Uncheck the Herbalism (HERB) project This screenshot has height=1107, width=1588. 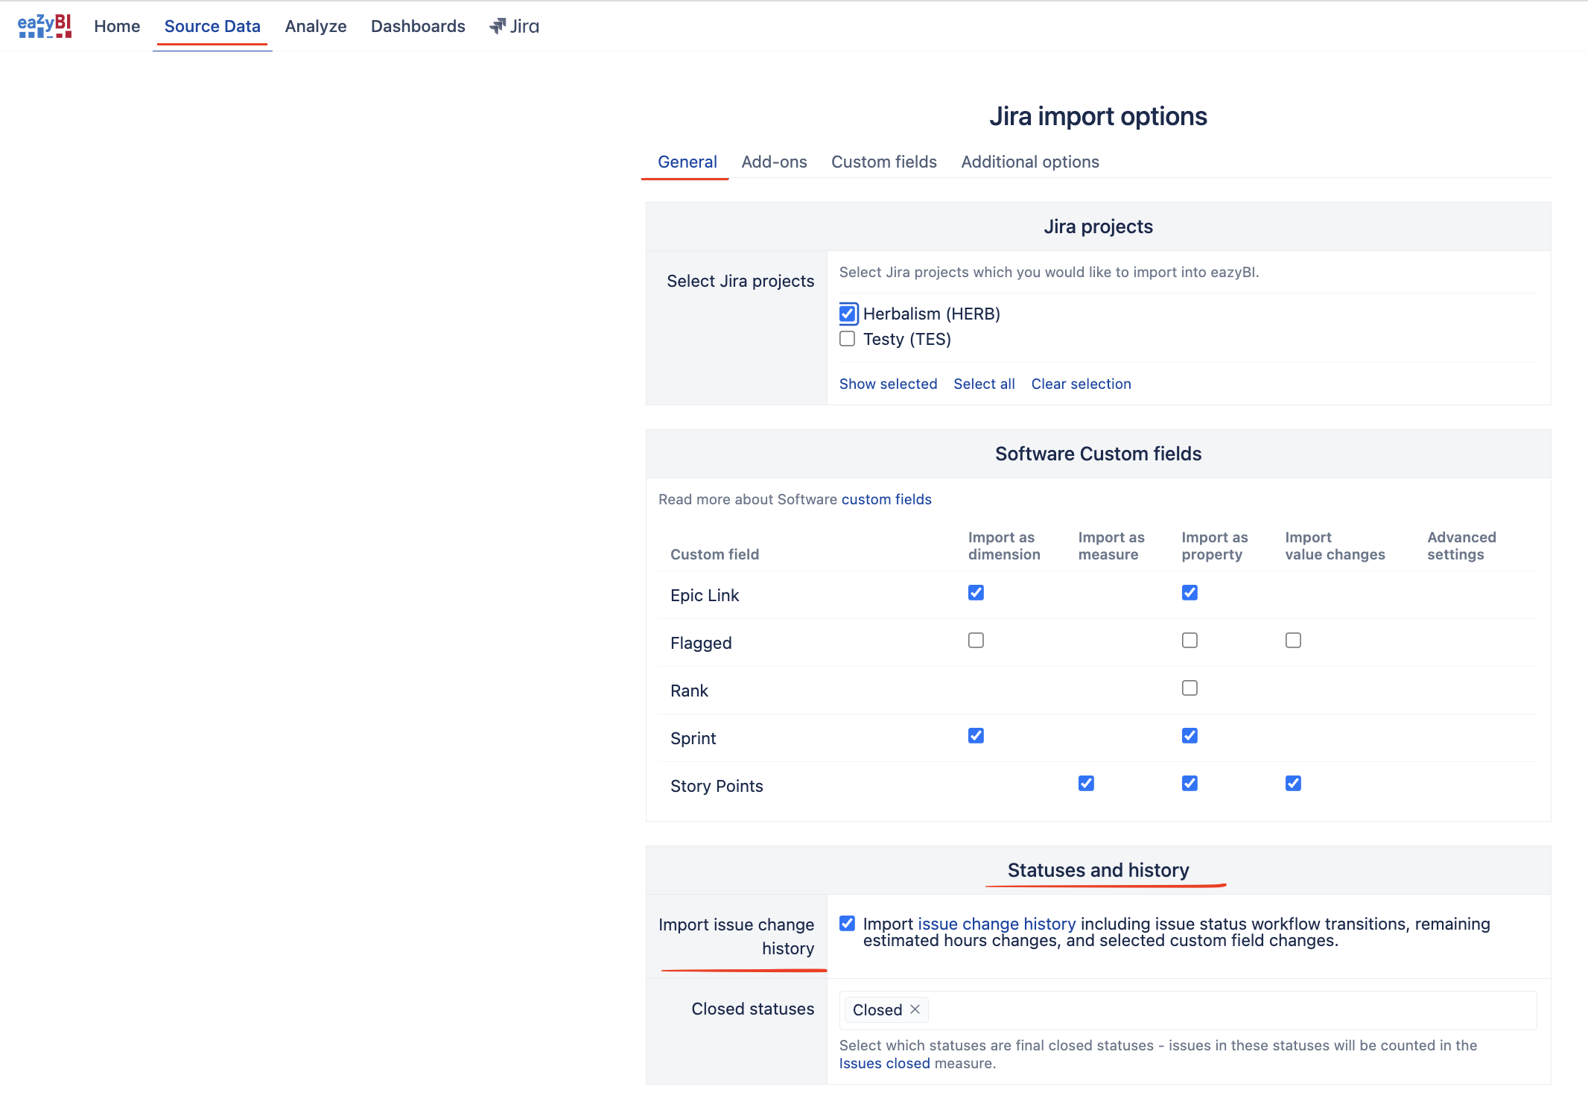[x=848, y=314]
